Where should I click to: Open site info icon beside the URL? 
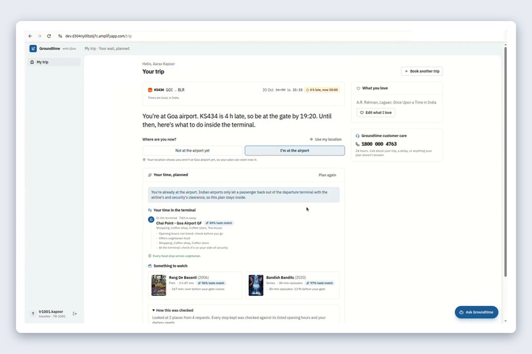click(60, 36)
